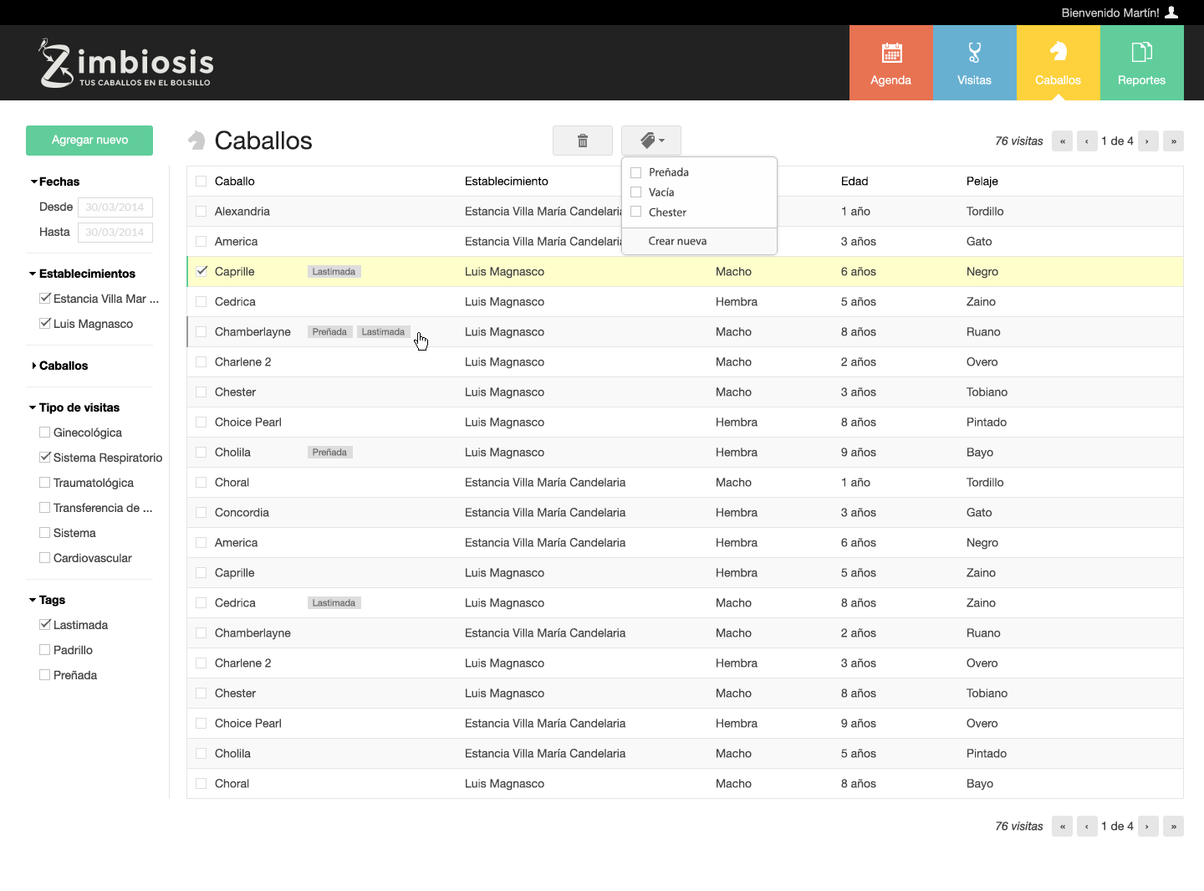Click the Zimbiosis logo
Screen dimensions: 1204x891
pyautogui.click(x=125, y=63)
